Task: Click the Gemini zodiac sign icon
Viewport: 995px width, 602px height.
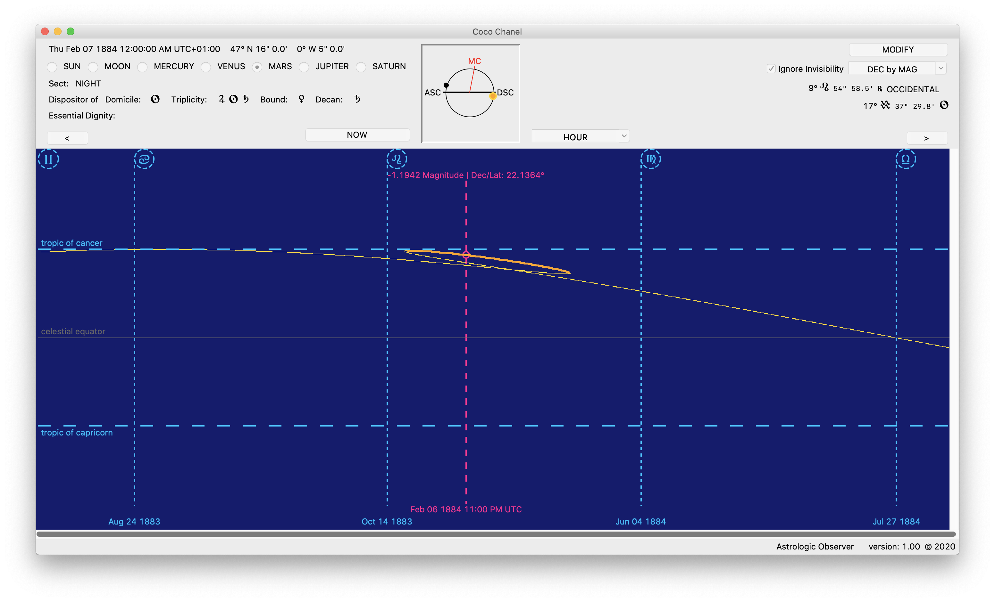Action: (x=48, y=159)
